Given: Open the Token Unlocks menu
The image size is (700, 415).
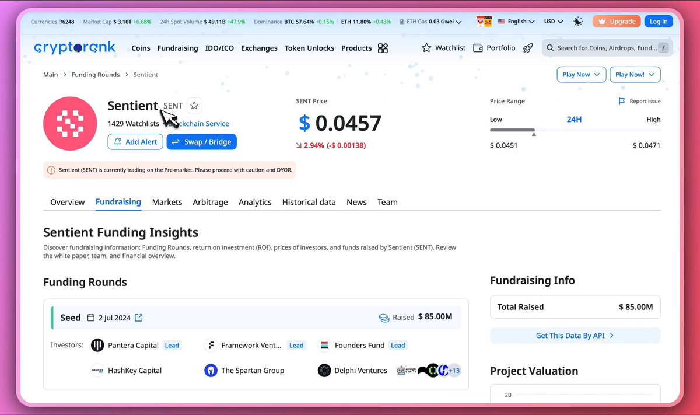Looking at the screenshot, I should [x=309, y=48].
